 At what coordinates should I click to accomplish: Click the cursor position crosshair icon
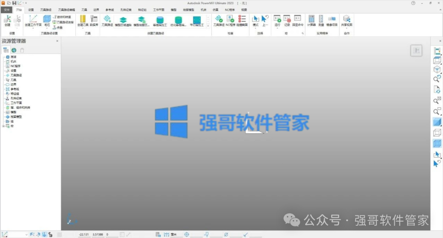187,235
